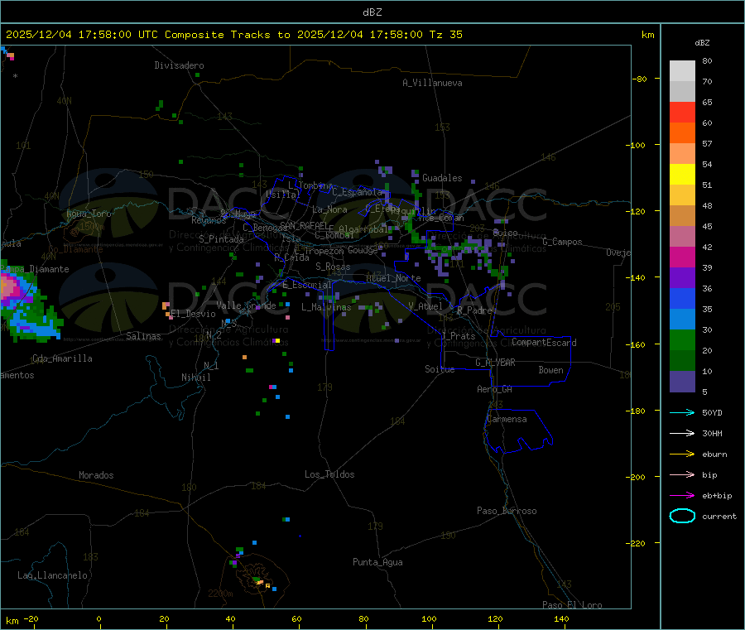Viewport: 745px width, 630px height.
Task: Click the Composite Tracks timestamp header text
Action: coord(234,35)
